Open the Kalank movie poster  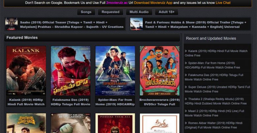pyautogui.click(x=26, y=71)
